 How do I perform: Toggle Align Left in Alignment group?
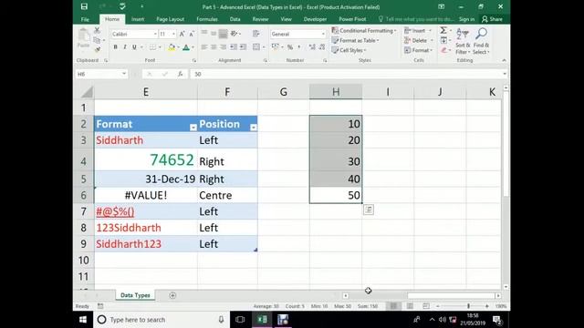203,47
